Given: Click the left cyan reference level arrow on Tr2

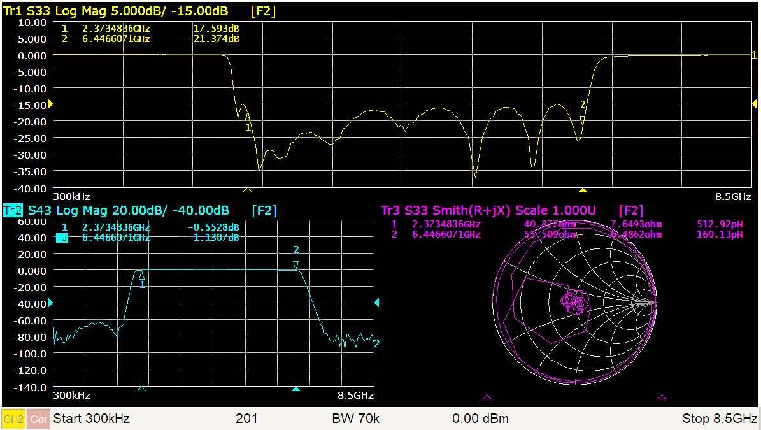Looking at the screenshot, I should pos(50,303).
